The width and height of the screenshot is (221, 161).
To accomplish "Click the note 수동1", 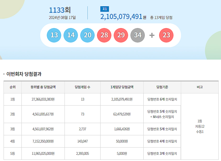I will click(x=200, y=132).
